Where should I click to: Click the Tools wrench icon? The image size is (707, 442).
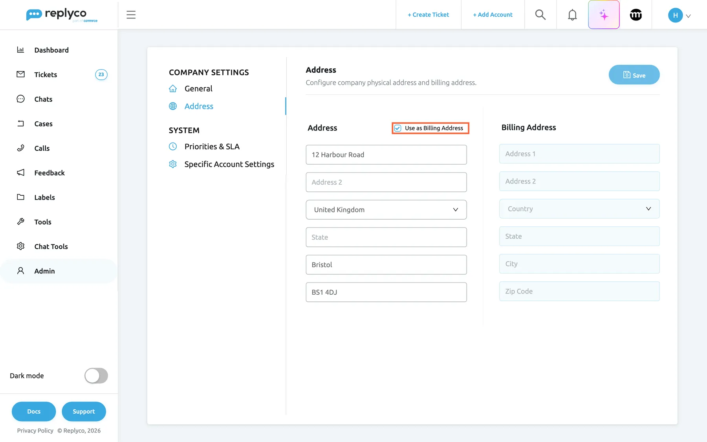[x=20, y=222]
